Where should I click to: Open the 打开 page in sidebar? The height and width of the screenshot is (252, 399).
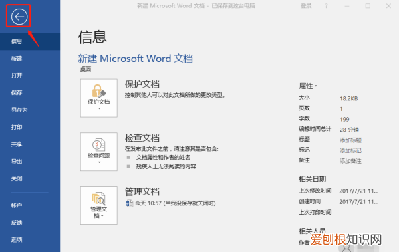point(30,76)
